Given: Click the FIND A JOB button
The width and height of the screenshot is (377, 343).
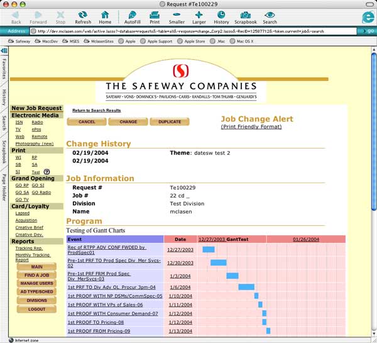Looking at the screenshot, I should click(36, 275).
